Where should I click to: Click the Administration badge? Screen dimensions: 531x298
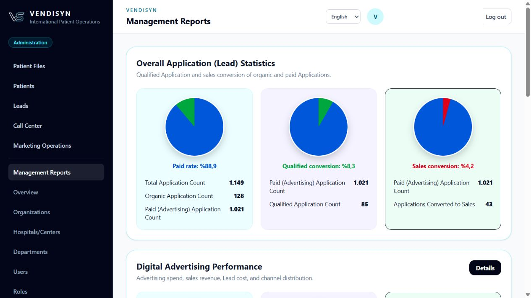pyautogui.click(x=30, y=42)
